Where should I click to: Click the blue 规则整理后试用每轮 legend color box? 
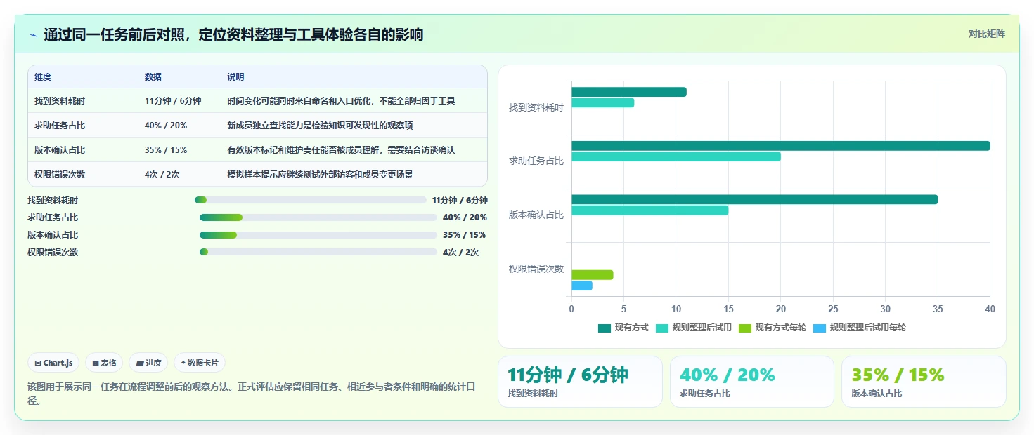coord(820,328)
